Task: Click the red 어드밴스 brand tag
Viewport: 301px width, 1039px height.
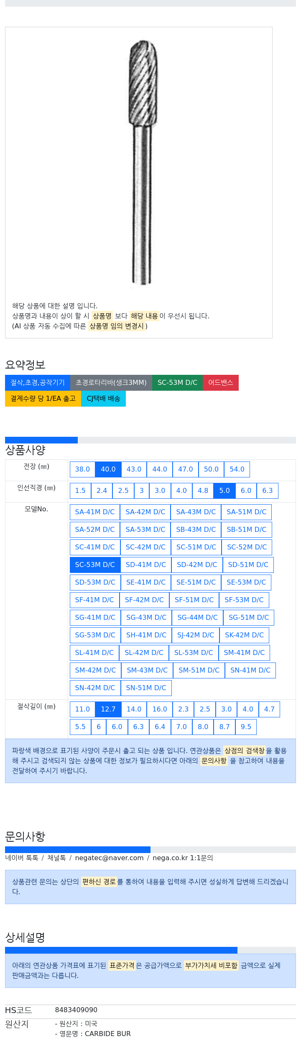Action: (x=220, y=382)
